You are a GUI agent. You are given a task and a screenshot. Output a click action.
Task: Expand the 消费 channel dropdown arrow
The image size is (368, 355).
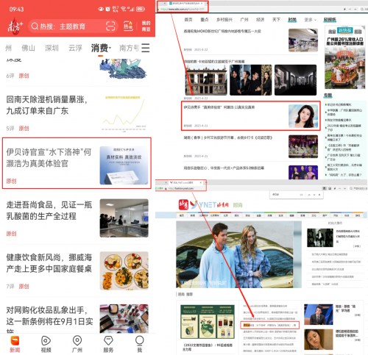110,48
